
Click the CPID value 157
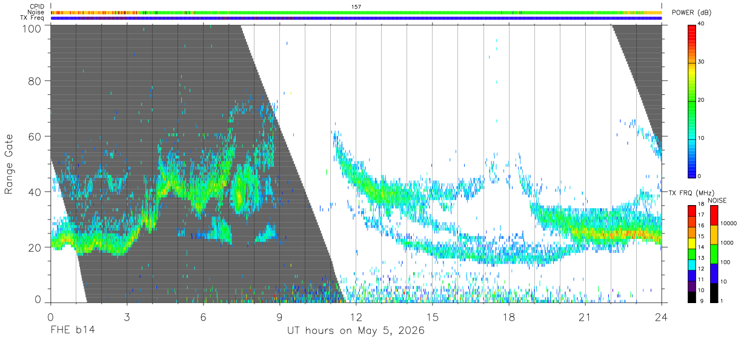tap(356, 7)
